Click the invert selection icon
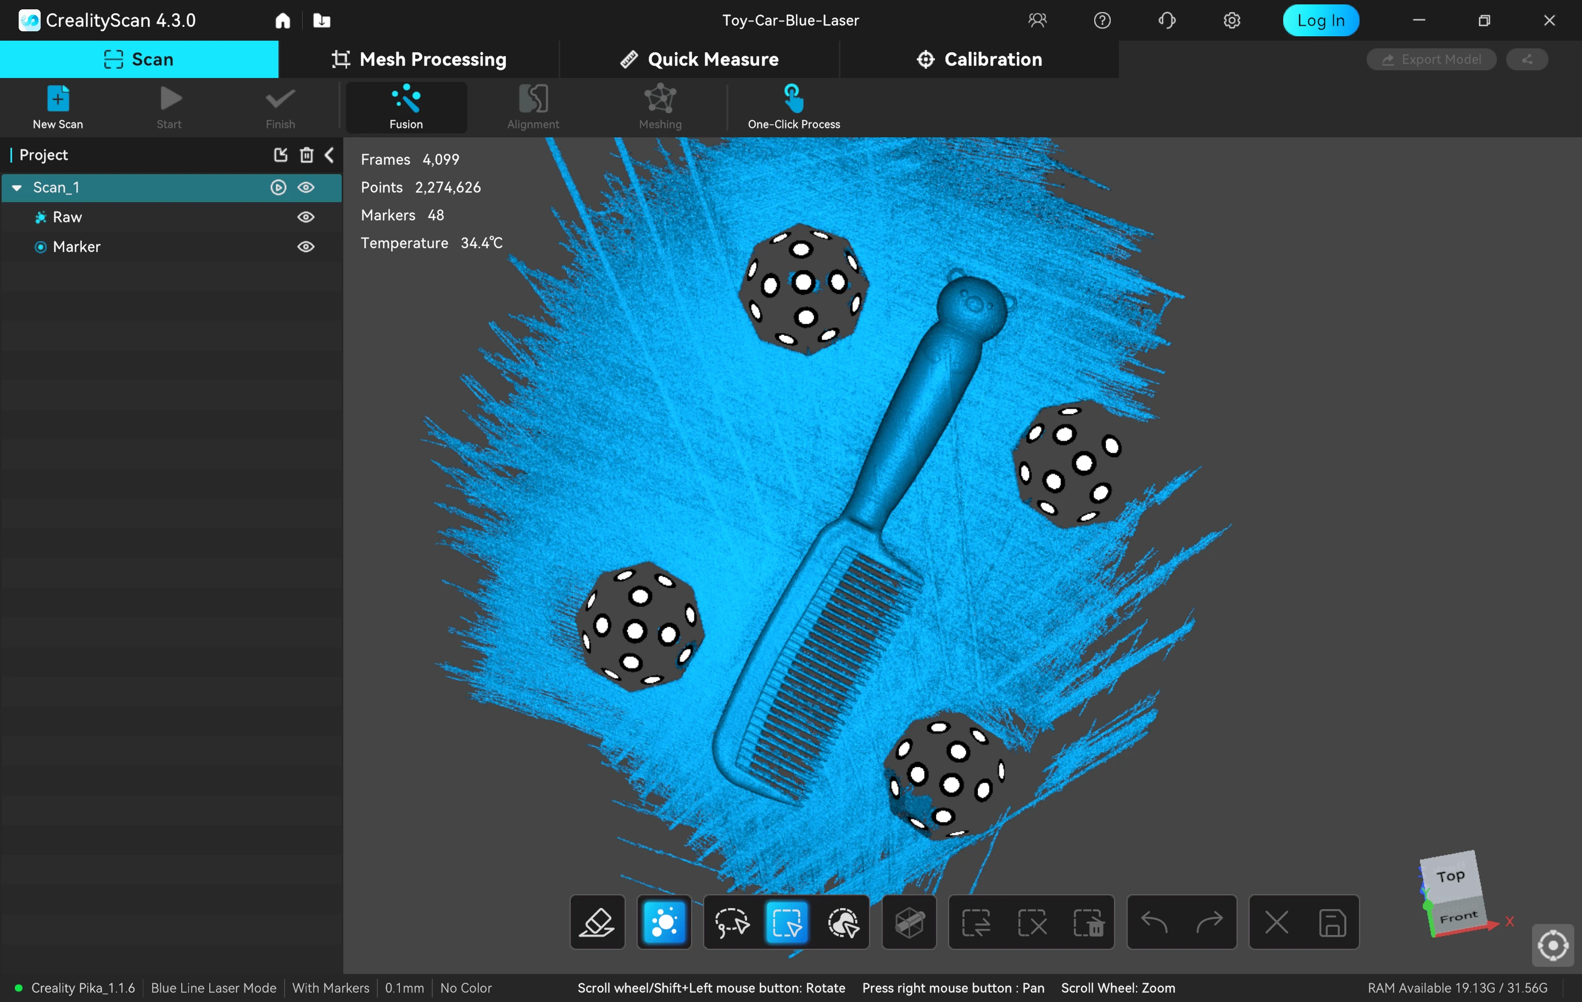 (x=977, y=922)
